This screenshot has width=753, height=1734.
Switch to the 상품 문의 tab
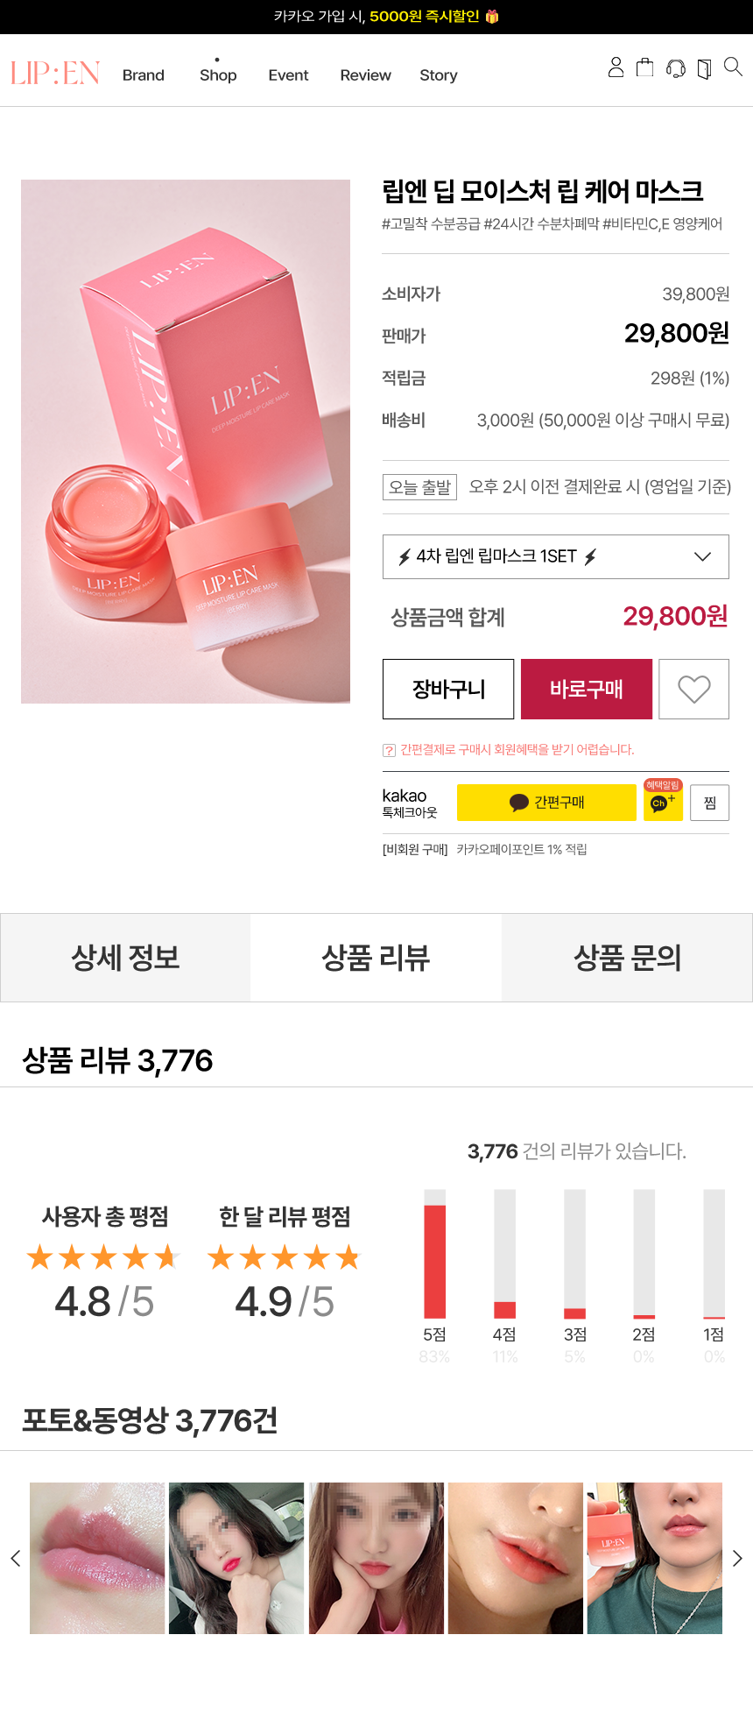[627, 958]
